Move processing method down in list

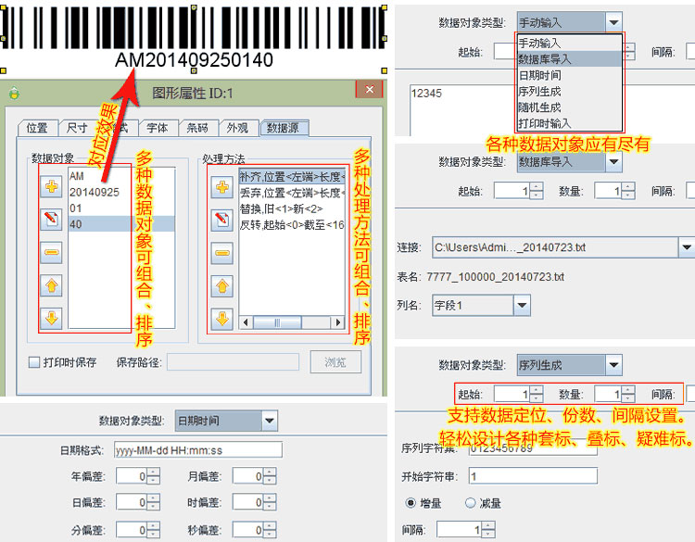[x=221, y=319]
